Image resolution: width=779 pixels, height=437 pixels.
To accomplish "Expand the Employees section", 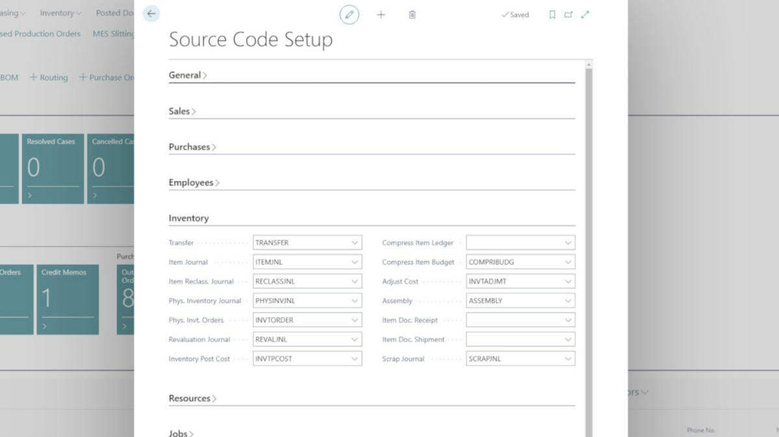I will pyautogui.click(x=193, y=183).
